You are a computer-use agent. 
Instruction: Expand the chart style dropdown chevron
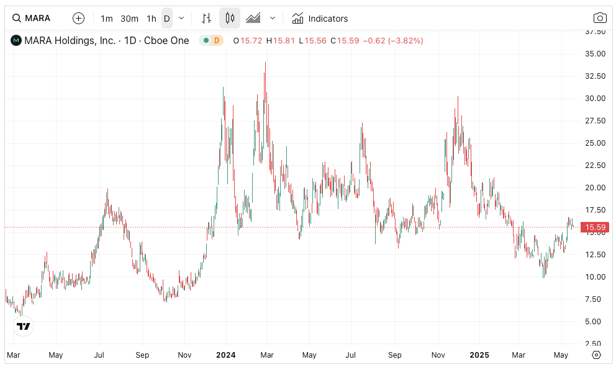tap(273, 19)
